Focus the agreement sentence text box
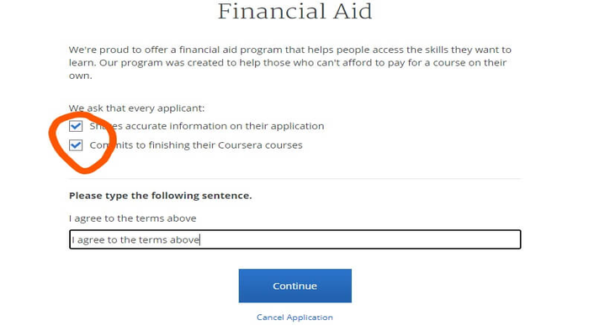Screen dimensions: 589x336 [294, 239]
